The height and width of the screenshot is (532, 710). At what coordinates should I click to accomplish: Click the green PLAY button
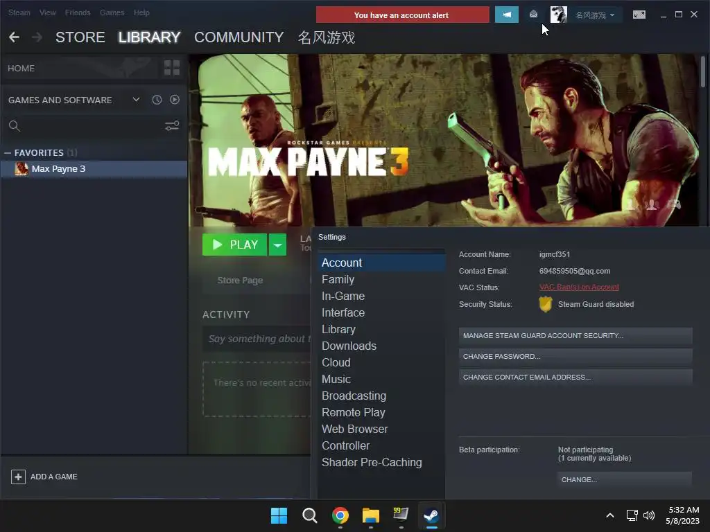pyautogui.click(x=234, y=245)
